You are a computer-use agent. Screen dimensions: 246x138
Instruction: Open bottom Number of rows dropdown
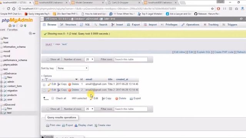(x=90, y=109)
